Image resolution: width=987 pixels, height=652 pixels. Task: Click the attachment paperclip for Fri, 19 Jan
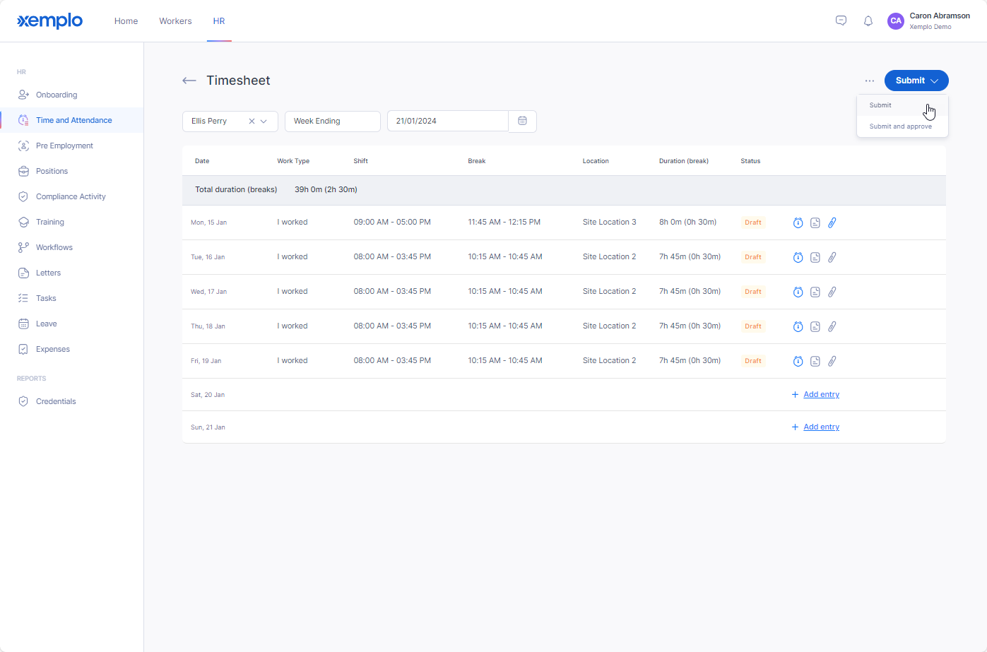(x=832, y=361)
